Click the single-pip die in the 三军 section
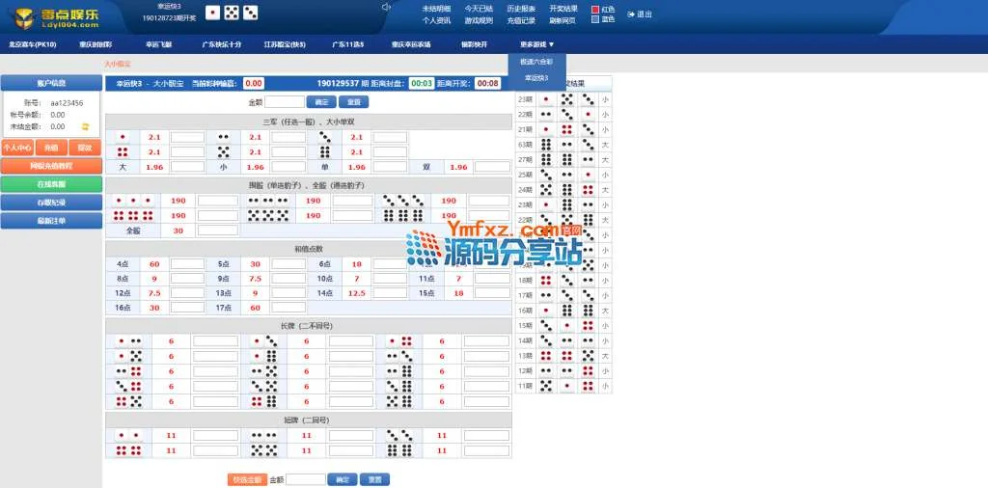This screenshot has height=488, width=988. click(123, 137)
